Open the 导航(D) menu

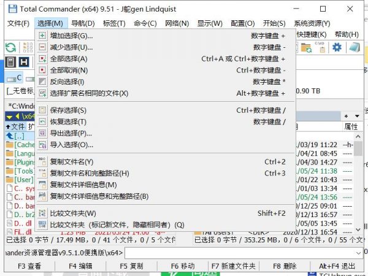click(83, 23)
